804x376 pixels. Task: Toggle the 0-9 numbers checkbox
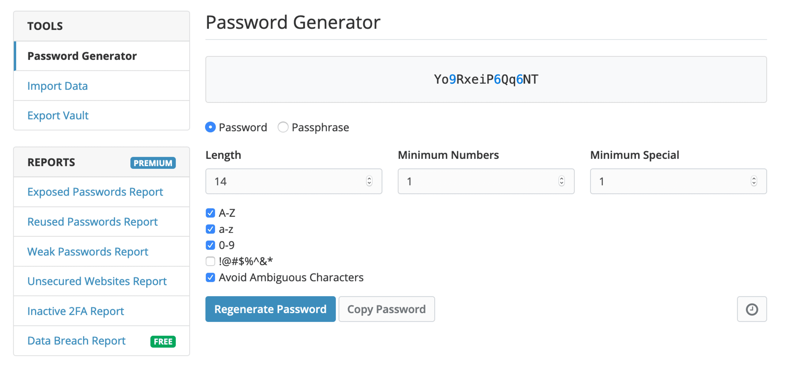click(x=210, y=245)
